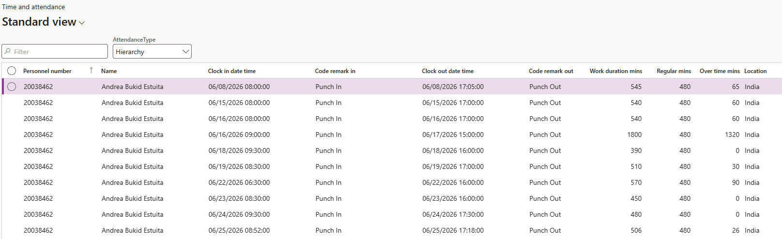The height and width of the screenshot is (239, 782).
Task: Click the Filter input field
Action: click(55, 51)
